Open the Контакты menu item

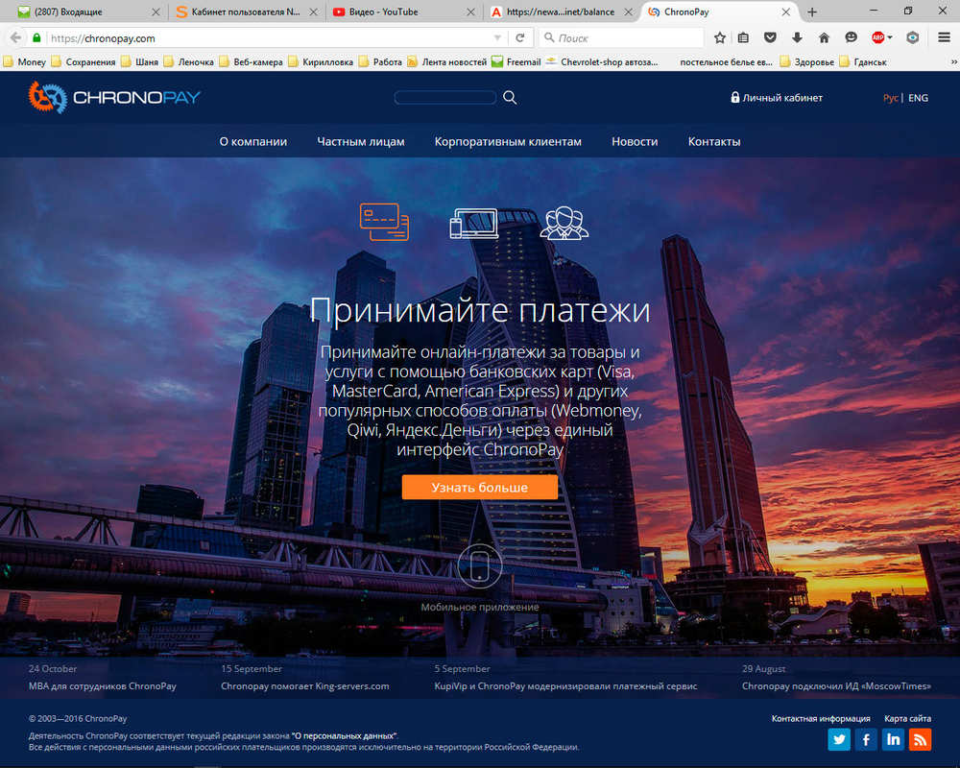(714, 141)
